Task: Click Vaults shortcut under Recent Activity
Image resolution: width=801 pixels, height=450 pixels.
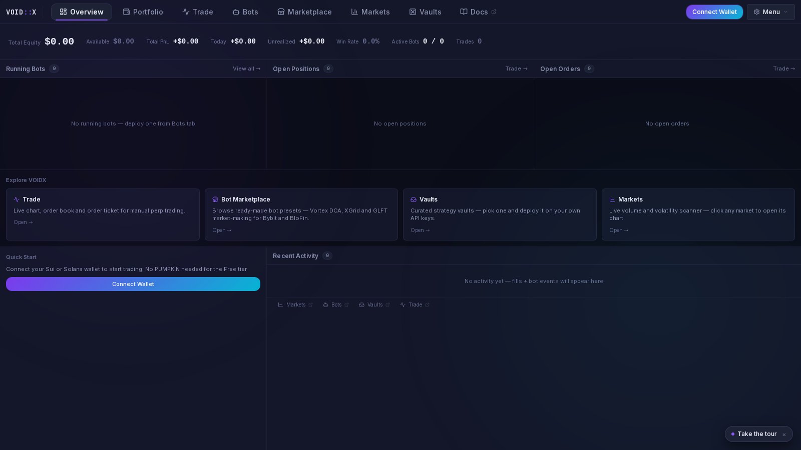Action: coord(374,304)
